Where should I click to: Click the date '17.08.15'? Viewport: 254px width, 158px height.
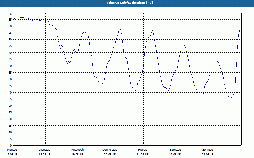pyautogui.click(x=12, y=155)
